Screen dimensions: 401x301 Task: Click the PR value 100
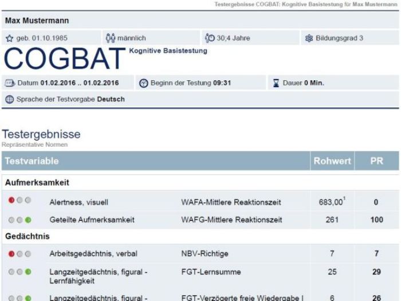pos(377,220)
